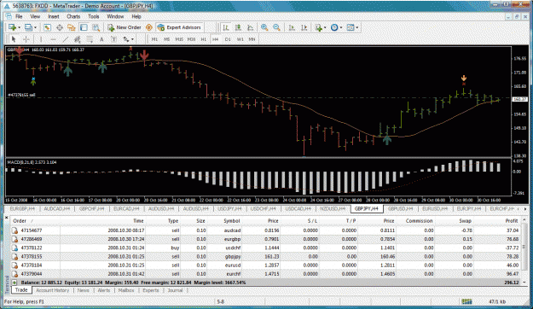Screen dimensions: 533x309
Task: Launch the MetaEditor yellow icon
Action: tap(149, 27)
